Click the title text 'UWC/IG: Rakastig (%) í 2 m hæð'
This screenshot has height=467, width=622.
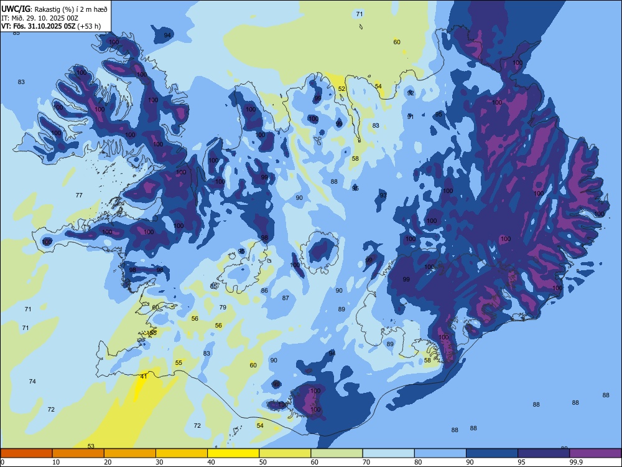point(54,9)
